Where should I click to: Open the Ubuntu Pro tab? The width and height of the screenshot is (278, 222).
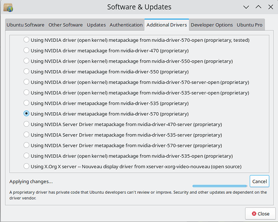point(250,25)
